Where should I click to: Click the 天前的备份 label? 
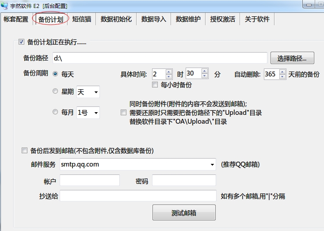pos(304,74)
